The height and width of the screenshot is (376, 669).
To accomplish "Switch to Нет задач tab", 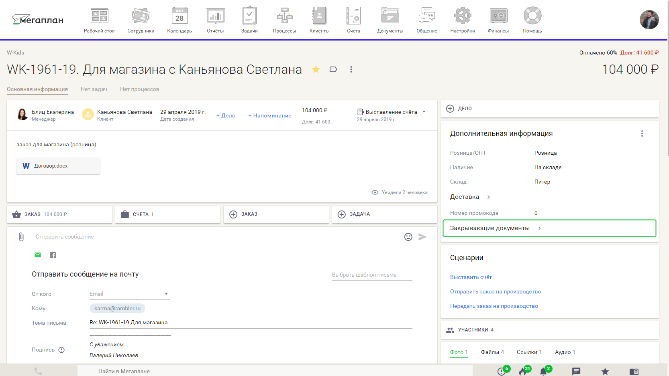I will tap(94, 89).
